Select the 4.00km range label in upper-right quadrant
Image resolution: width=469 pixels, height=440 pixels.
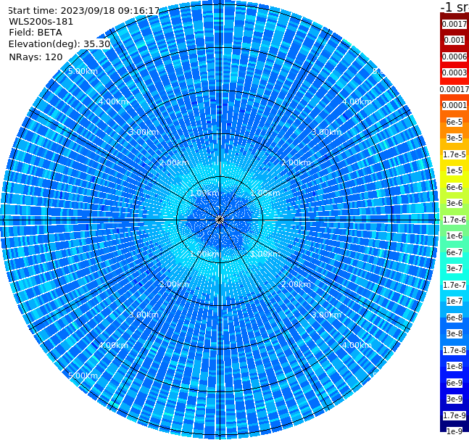pyautogui.click(x=357, y=101)
